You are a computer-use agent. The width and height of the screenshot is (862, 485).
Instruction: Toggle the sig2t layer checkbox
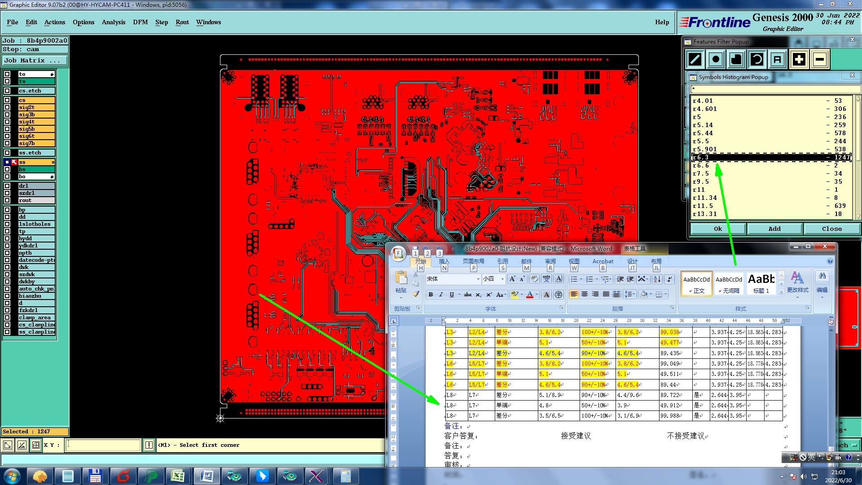coord(7,107)
